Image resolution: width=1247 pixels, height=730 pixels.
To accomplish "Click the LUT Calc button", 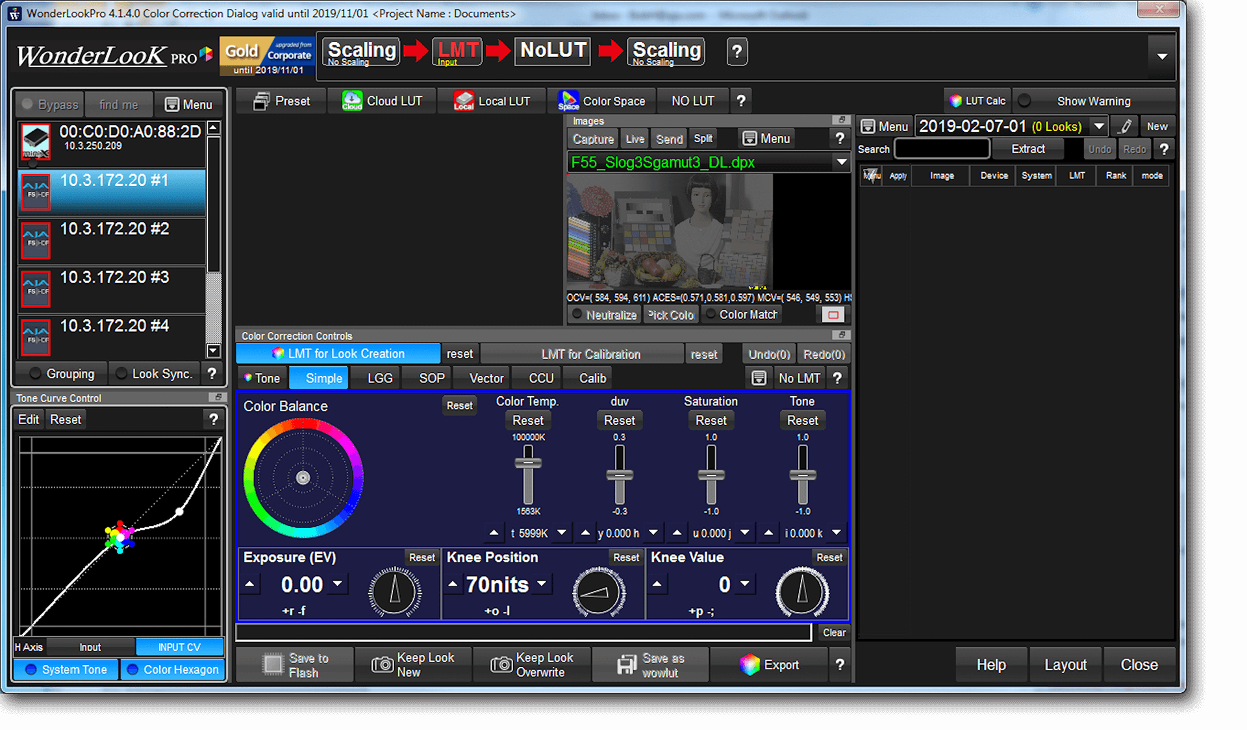I will point(977,101).
